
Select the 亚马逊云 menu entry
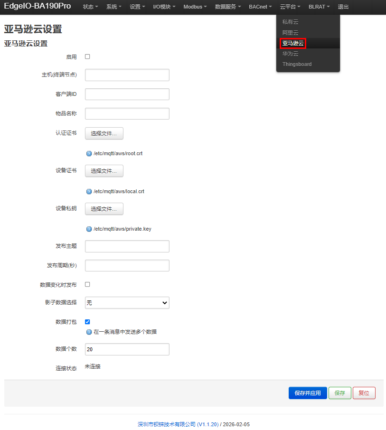pos(308,43)
